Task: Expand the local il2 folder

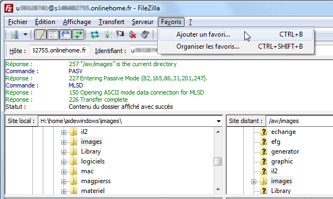Action: (x=64, y=132)
